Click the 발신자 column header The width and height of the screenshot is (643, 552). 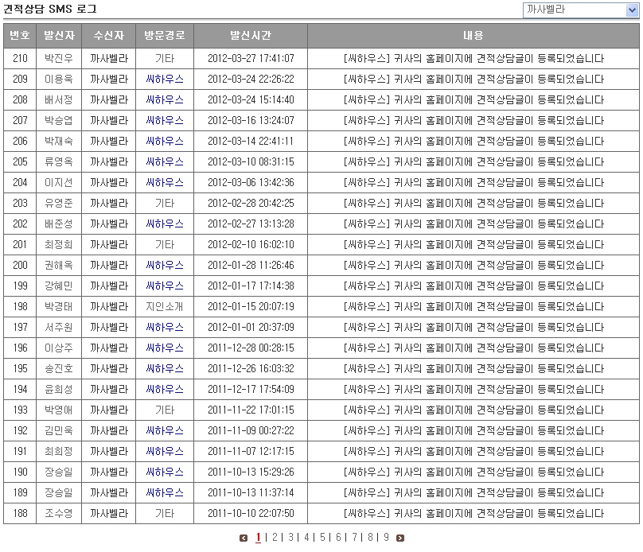pos(59,36)
